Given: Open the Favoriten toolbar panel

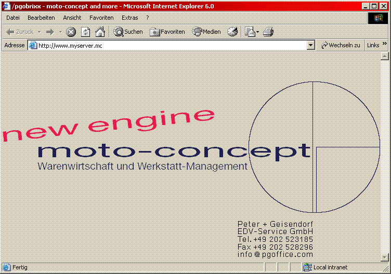Looking at the screenshot, I should pyautogui.click(x=167, y=32).
